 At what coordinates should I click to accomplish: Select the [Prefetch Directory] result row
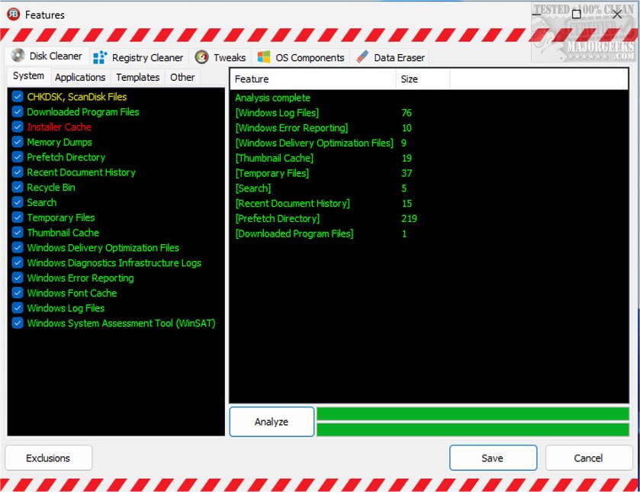[x=429, y=218]
